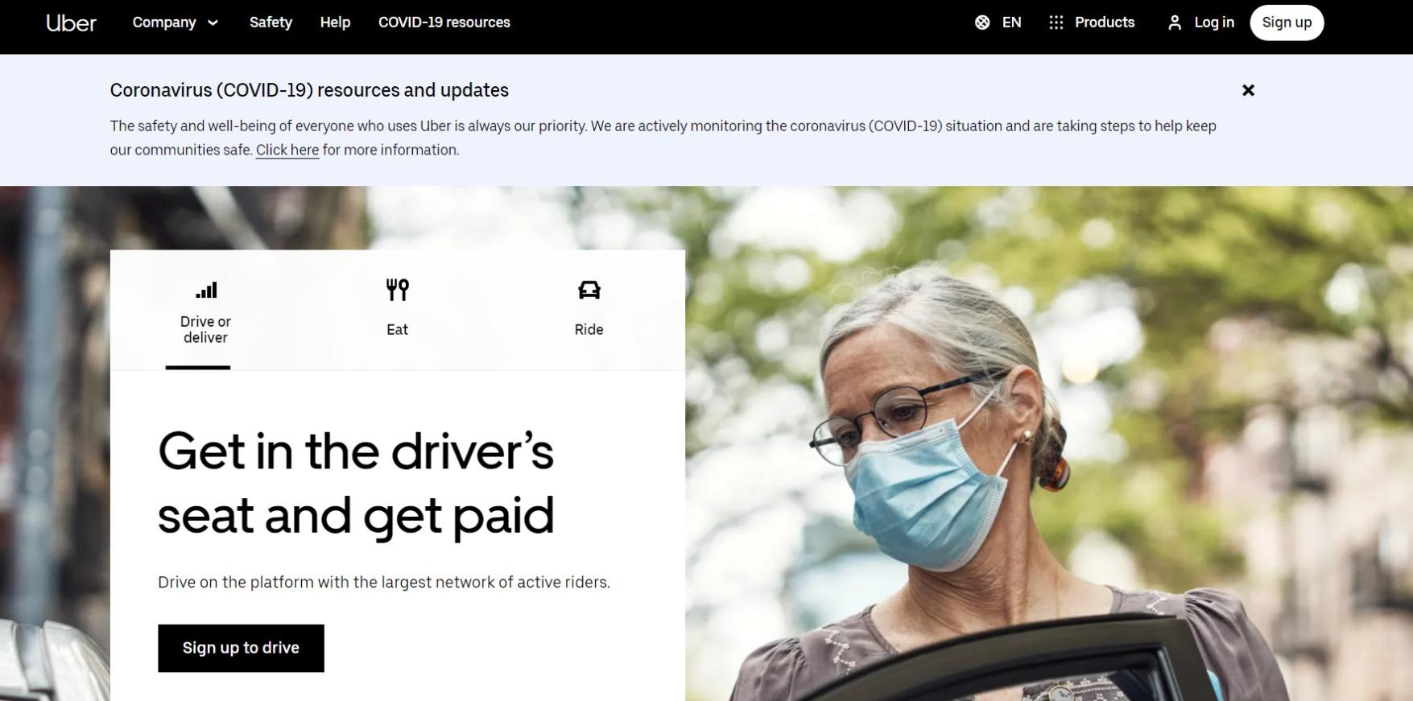Viewport: 1413px width, 701px height.
Task: Switch to the Ride tab label
Action: (x=589, y=330)
